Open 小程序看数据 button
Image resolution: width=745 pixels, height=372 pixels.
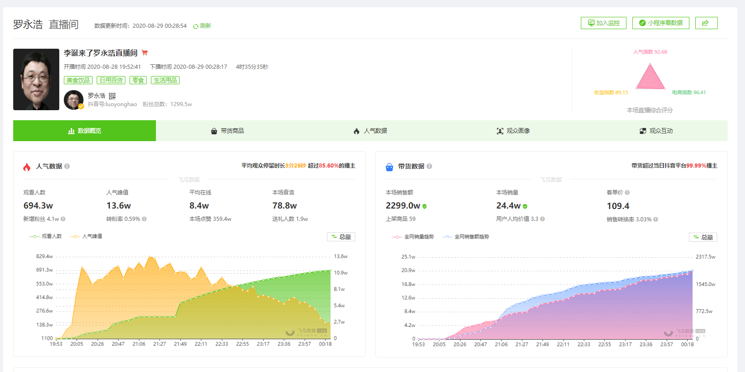(x=660, y=23)
